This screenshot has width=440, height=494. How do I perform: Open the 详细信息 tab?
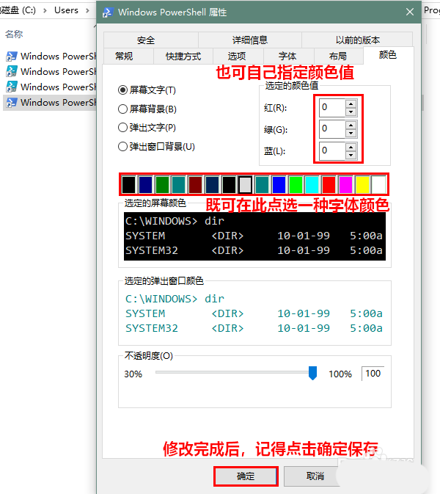[250, 40]
